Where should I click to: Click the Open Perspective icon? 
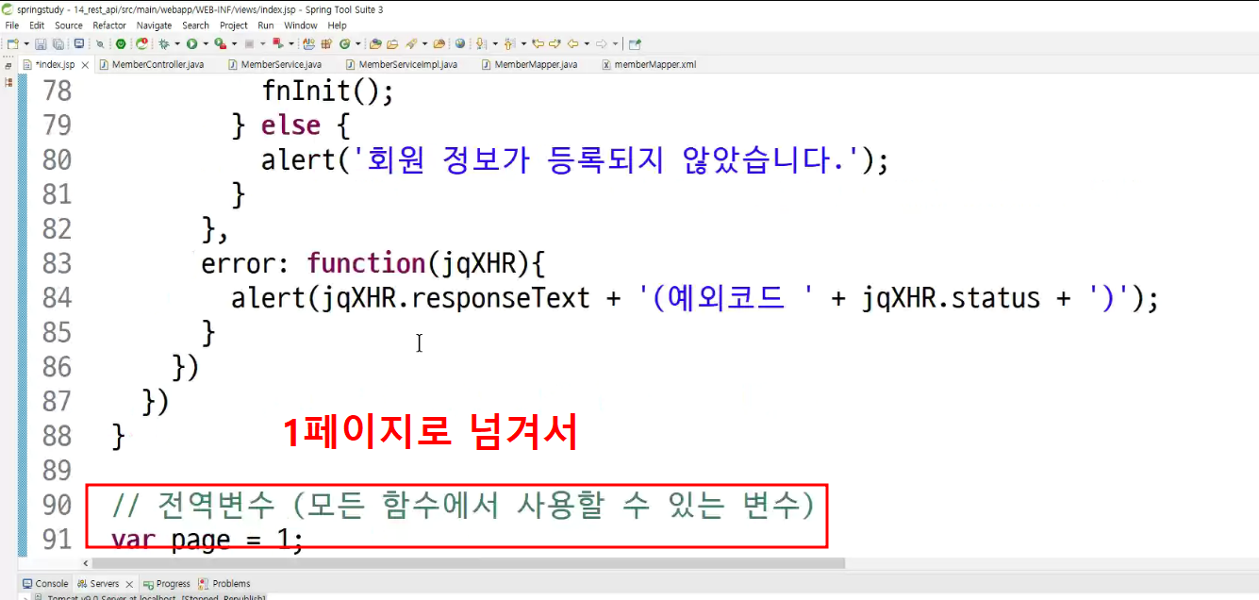click(x=635, y=43)
